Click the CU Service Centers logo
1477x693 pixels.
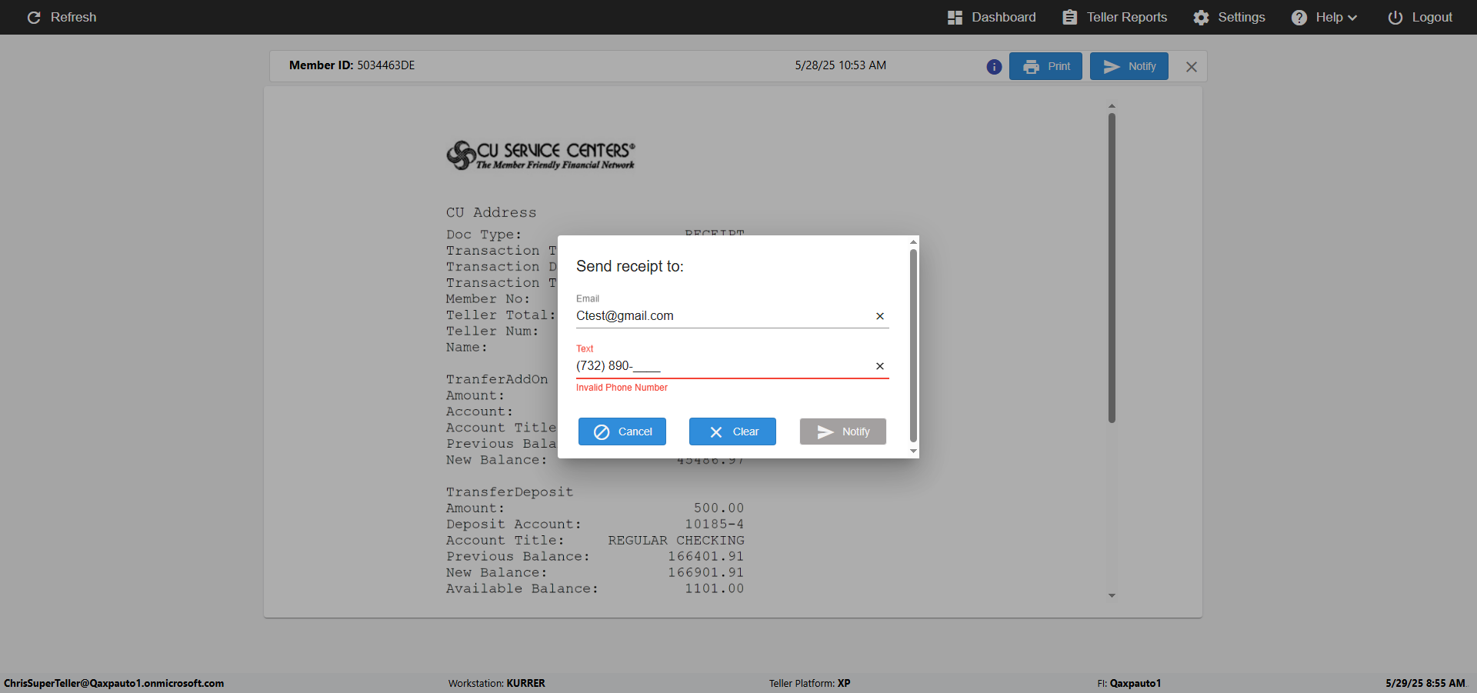pos(541,155)
